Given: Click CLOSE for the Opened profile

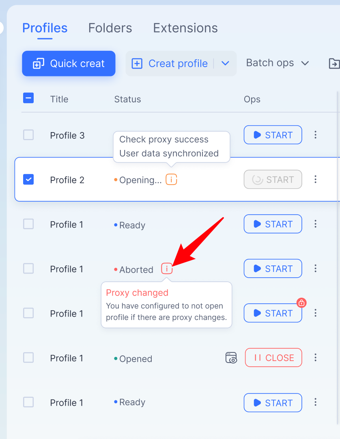Looking at the screenshot, I should click(x=273, y=358).
